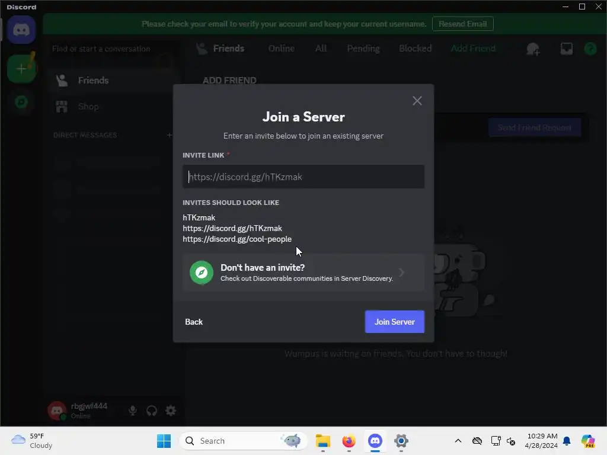Minimize the Discord window
The image size is (607, 455).
[x=565, y=7]
